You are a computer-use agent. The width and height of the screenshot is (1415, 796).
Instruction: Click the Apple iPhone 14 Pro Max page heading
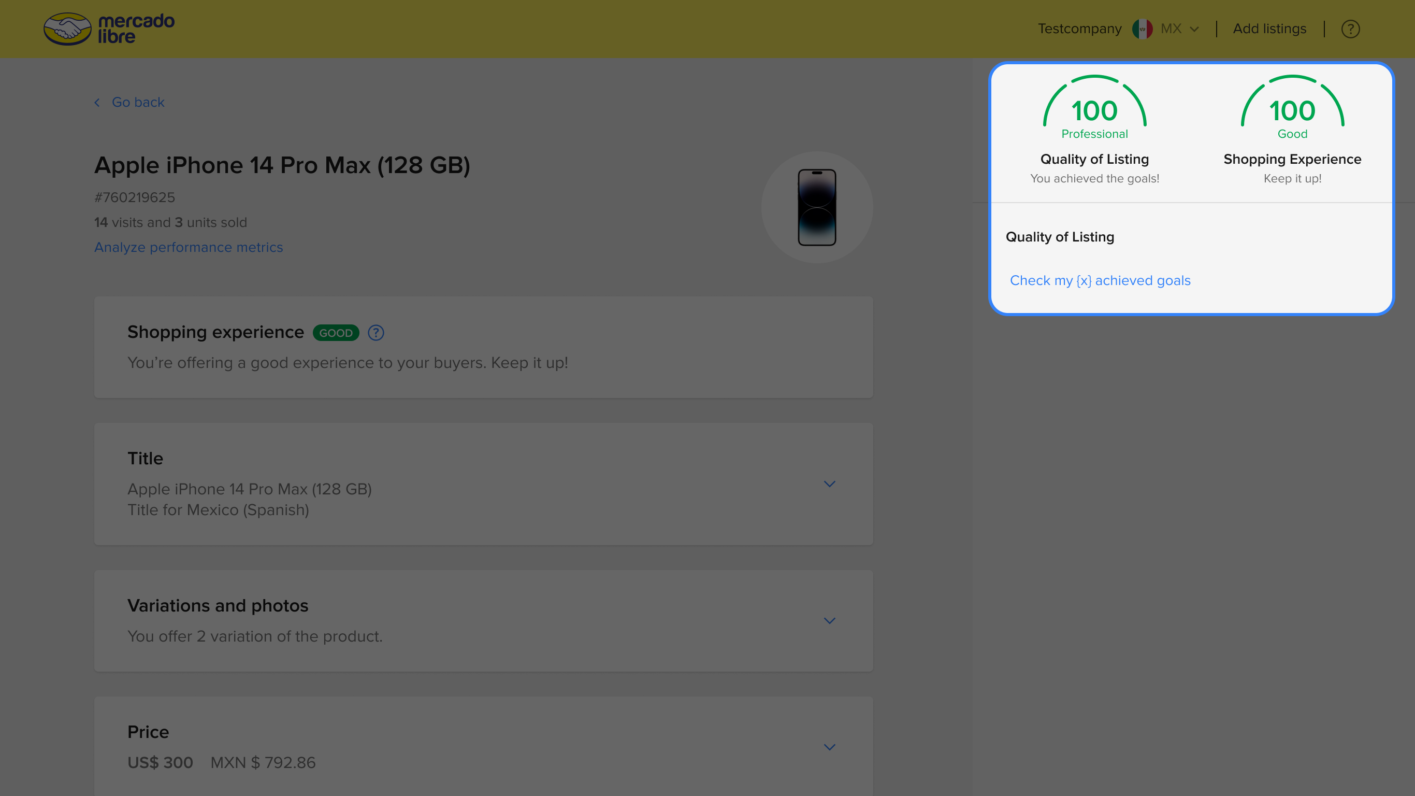(x=282, y=165)
